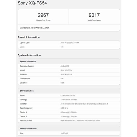Screen dimensions: 137x137
Task: Select the Sony XQ-FS54 value in Model row
Action: (66, 70)
